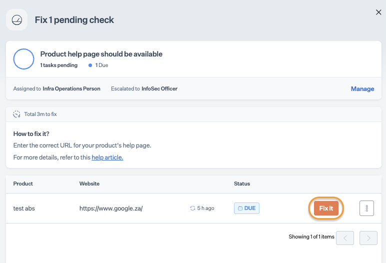Click the refresh icon next to 5 h ago
This screenshot has width=386, height=263.
click(x=192, y=208)
